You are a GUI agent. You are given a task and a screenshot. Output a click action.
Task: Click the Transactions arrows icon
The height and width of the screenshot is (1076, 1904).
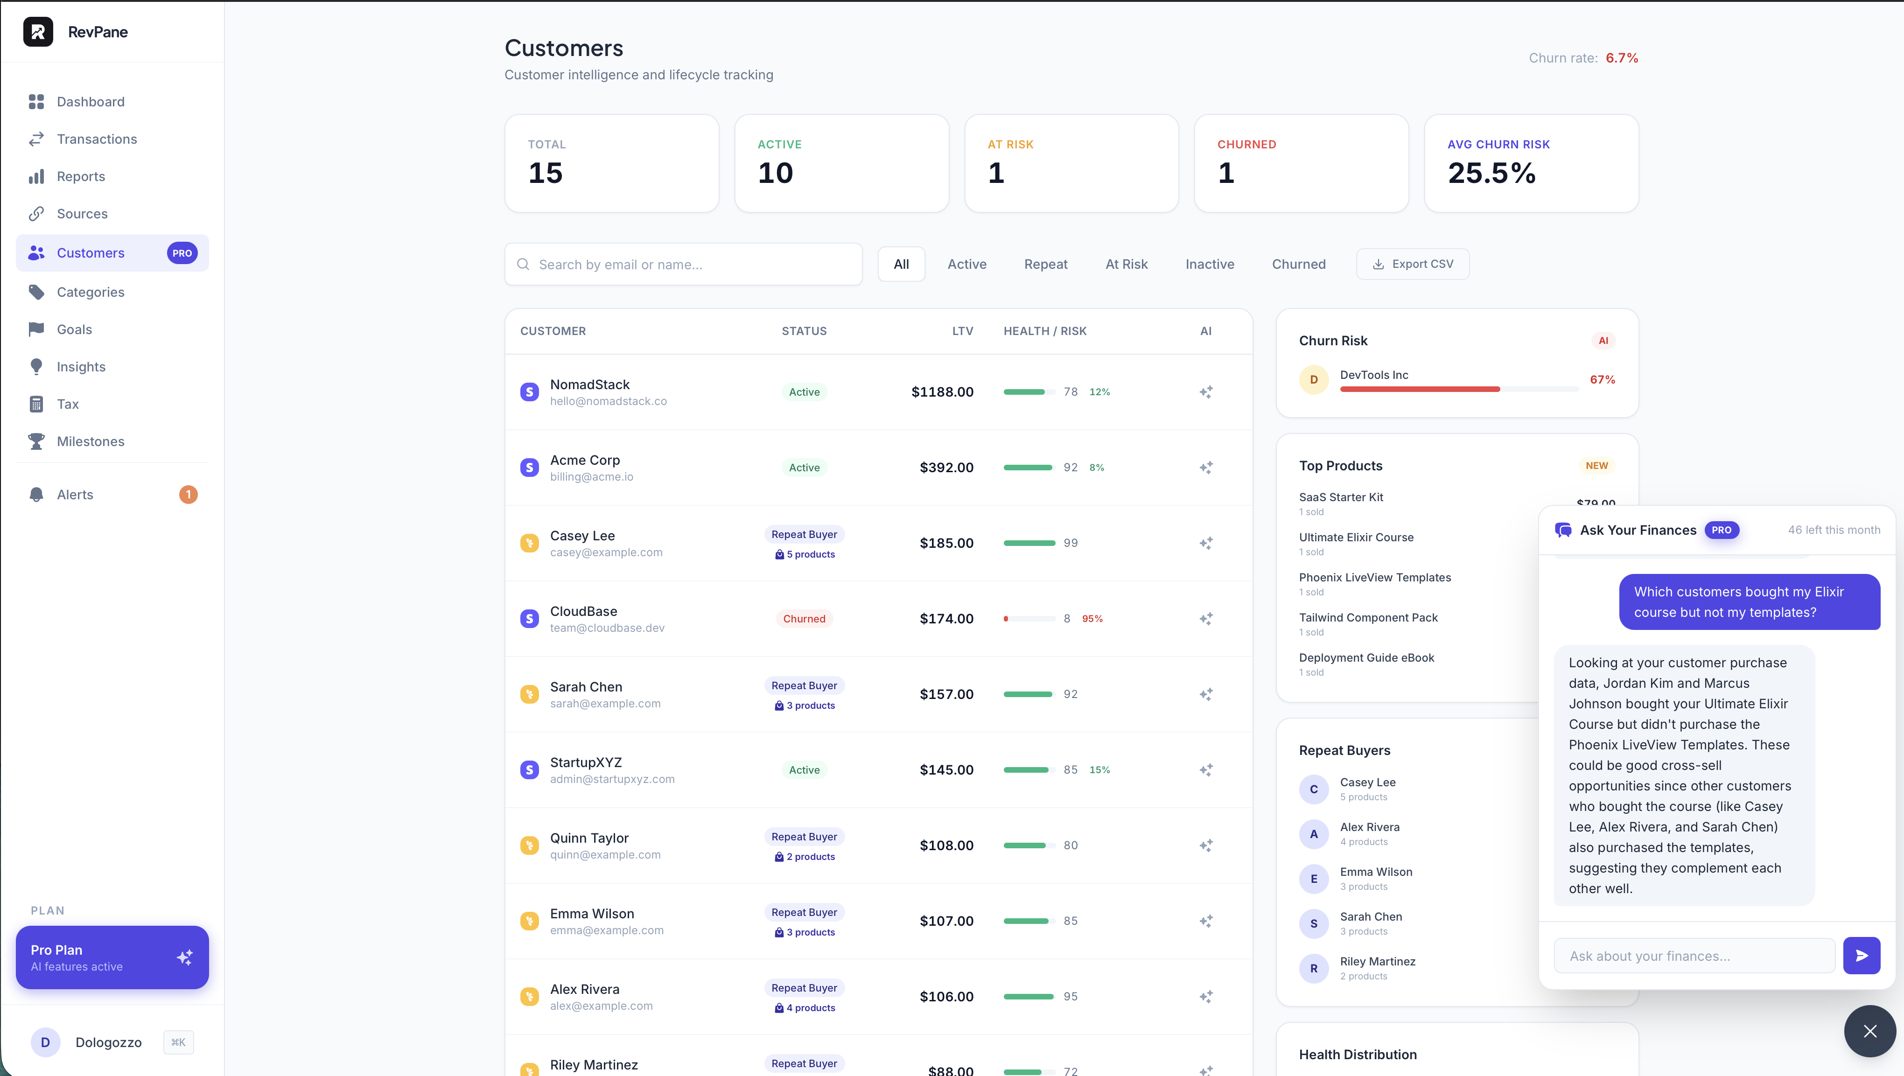coord(36,139)
